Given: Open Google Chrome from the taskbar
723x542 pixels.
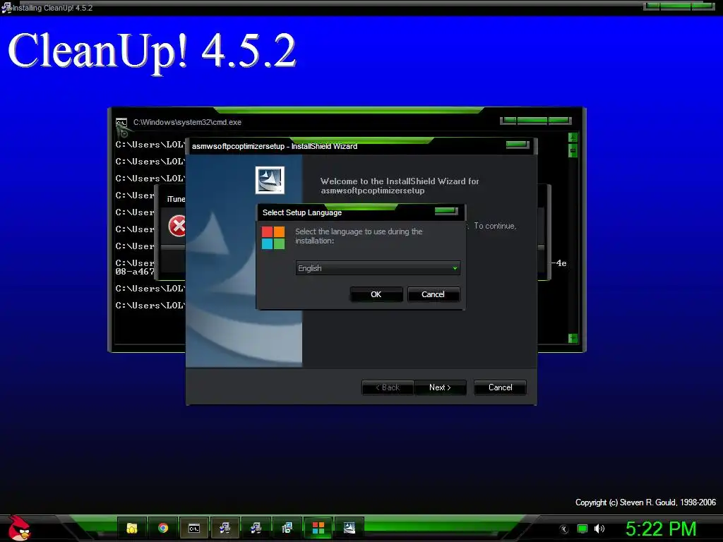Looking at the screenshot, I should pyautogui.click(x=163, y=528).
